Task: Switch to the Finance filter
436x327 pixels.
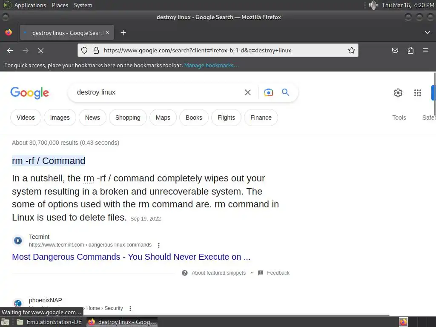Action: (x=261, y=118)
